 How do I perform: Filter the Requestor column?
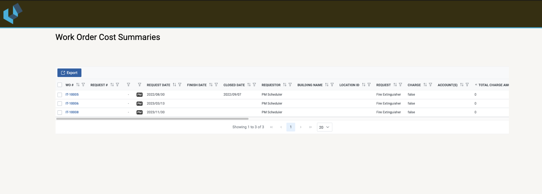tap(290, 85)
